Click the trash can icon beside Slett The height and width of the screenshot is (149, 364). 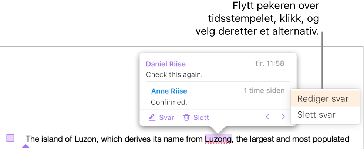pos(187,118)
